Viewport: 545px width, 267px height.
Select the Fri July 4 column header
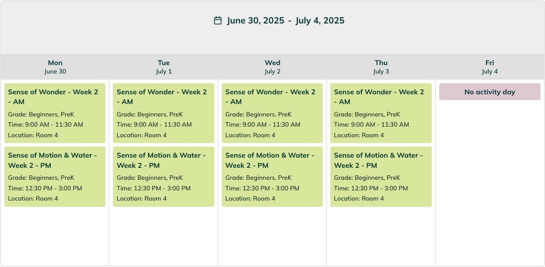click(x=490, y=67)
